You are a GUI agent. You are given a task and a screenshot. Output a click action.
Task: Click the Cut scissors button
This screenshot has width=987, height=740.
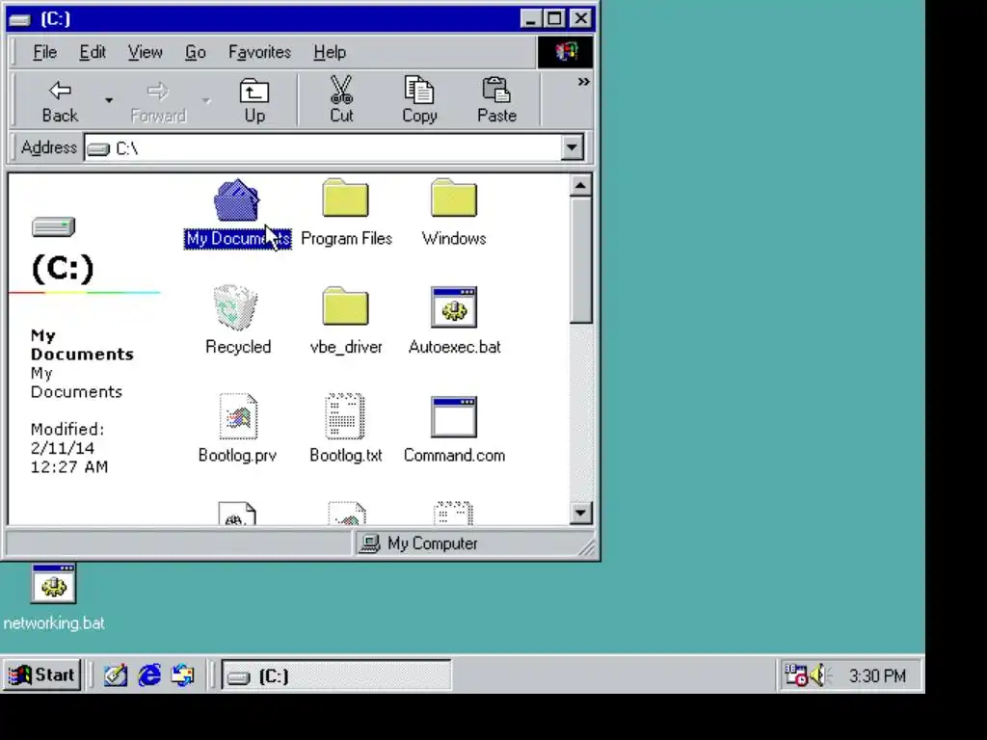click(x=342, y=100)
